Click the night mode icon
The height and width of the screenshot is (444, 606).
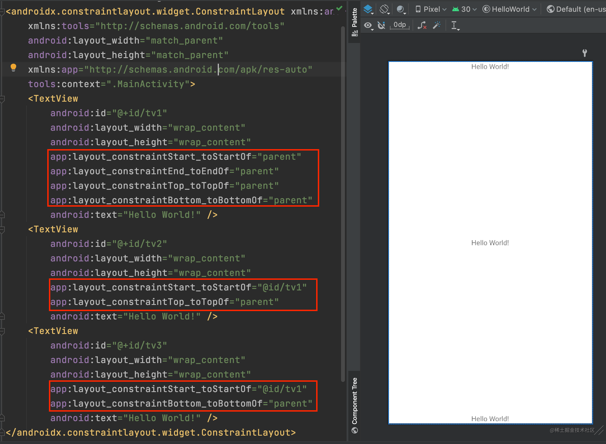coord(401,9)
